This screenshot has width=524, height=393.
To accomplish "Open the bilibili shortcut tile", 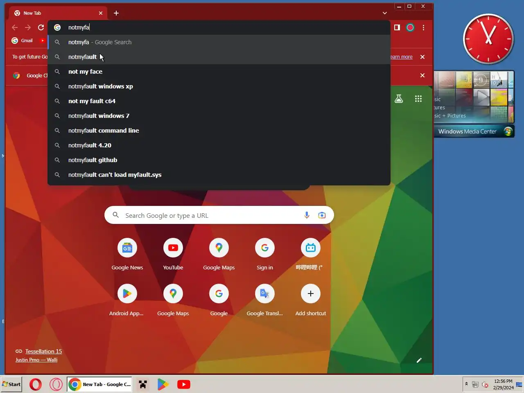I will click(x=311, y=254).
